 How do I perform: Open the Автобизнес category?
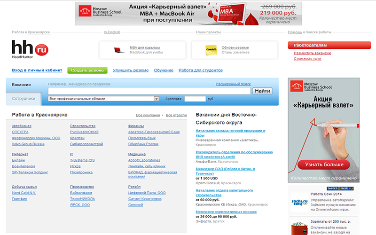(x=22, y=126)
